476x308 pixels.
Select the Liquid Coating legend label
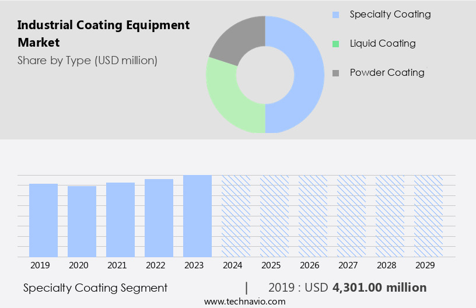pos(382,44)
